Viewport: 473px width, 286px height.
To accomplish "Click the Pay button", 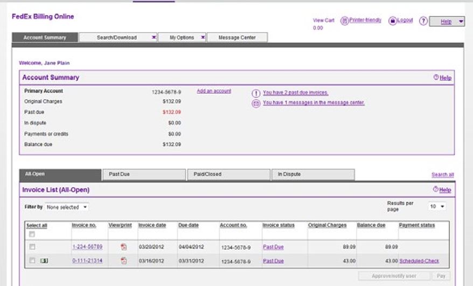I will pyautogui.click(x=441, y=276).
